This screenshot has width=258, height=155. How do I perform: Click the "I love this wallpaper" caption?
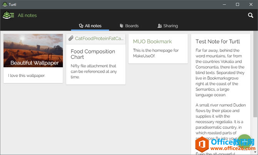[x=27, y=75]
